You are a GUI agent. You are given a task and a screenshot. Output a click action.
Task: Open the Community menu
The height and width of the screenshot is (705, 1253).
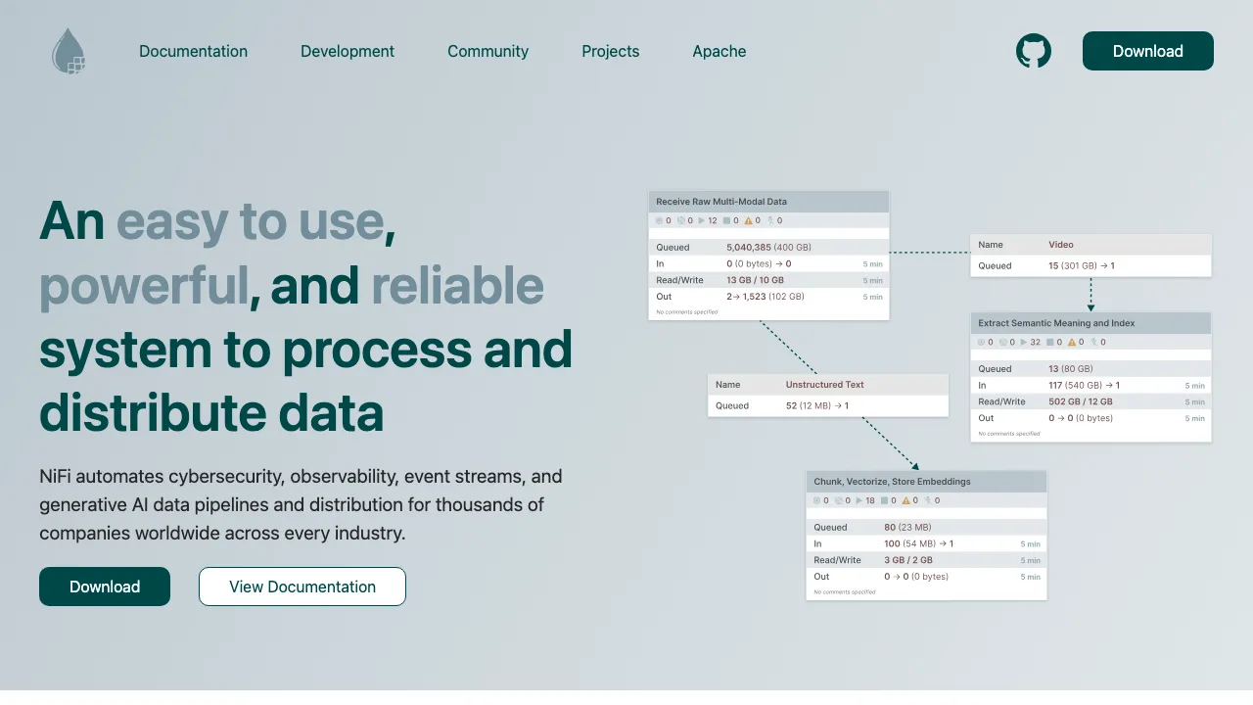coord(487,51)
